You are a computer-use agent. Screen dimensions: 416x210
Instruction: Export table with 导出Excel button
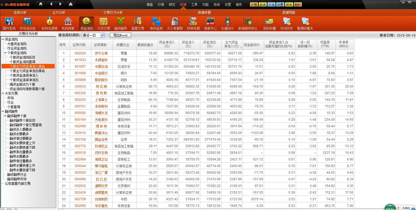pyautogui.click(x=120, y=35)
